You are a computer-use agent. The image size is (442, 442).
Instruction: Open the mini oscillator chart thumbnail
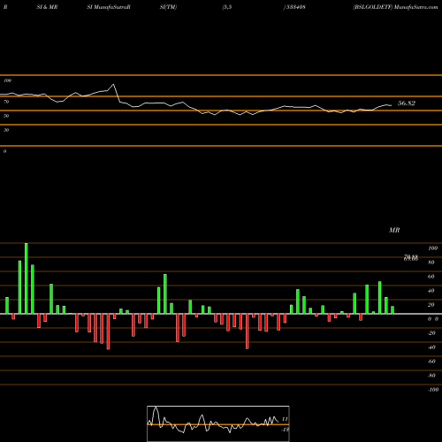coord(218,423)
